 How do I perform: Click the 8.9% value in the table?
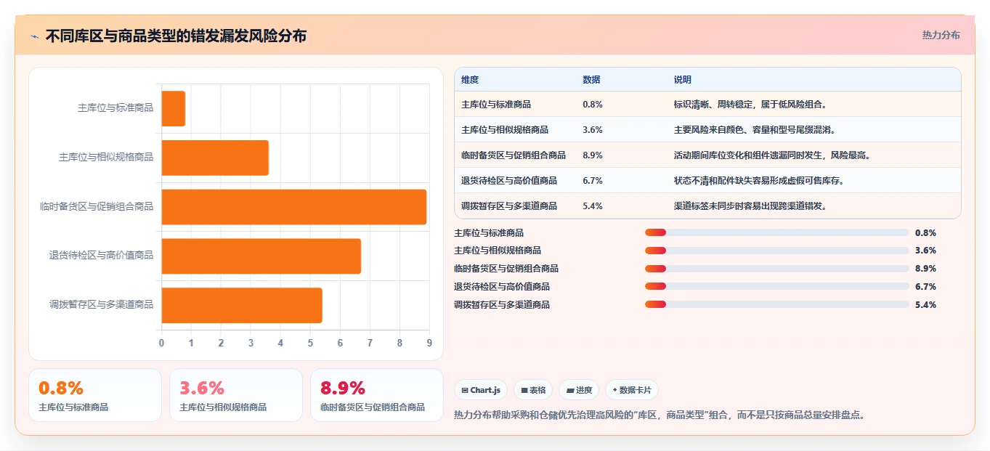(593, 155)
